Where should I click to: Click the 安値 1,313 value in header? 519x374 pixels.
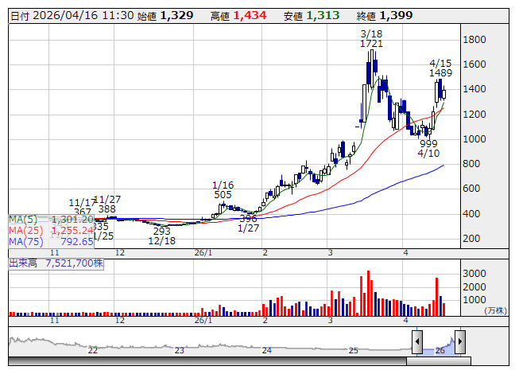[x=312, y=16]
